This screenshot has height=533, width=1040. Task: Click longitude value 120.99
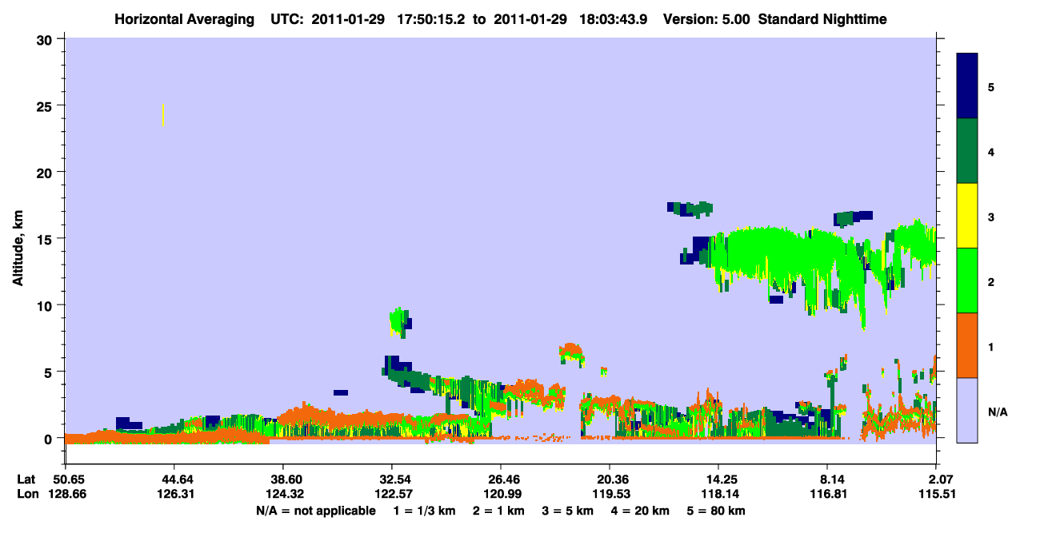click(501, 495)
